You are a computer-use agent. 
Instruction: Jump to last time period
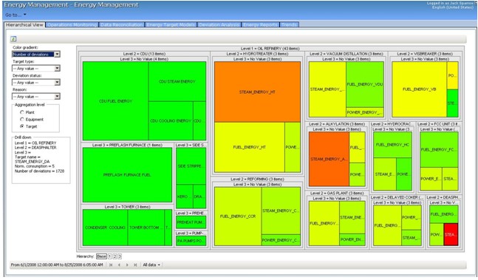(135, 264)
